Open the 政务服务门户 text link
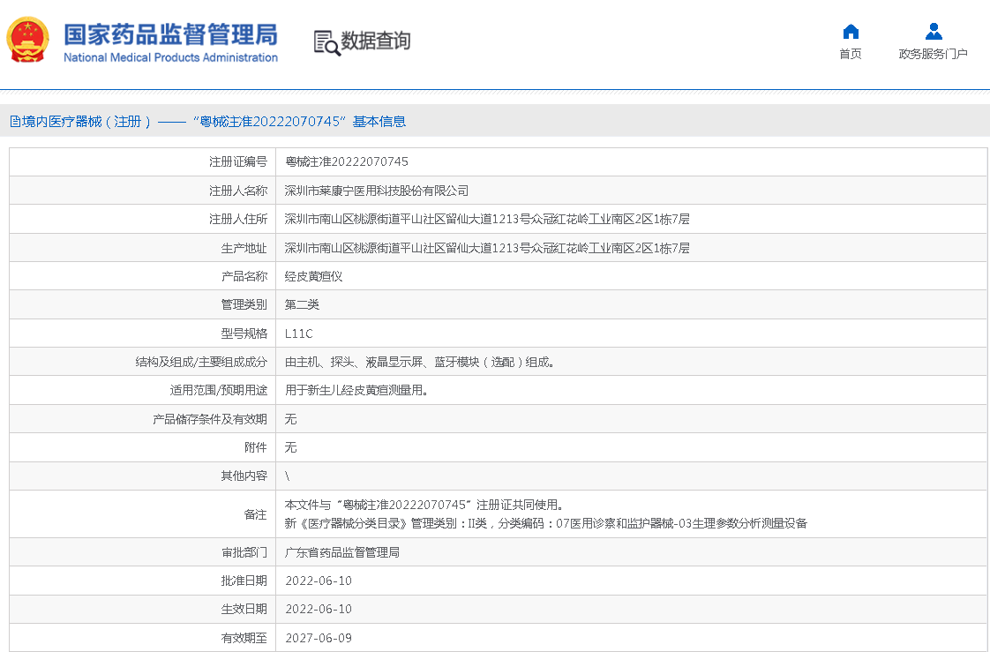The width and height of the screenshot is (990, 652). 934,54
